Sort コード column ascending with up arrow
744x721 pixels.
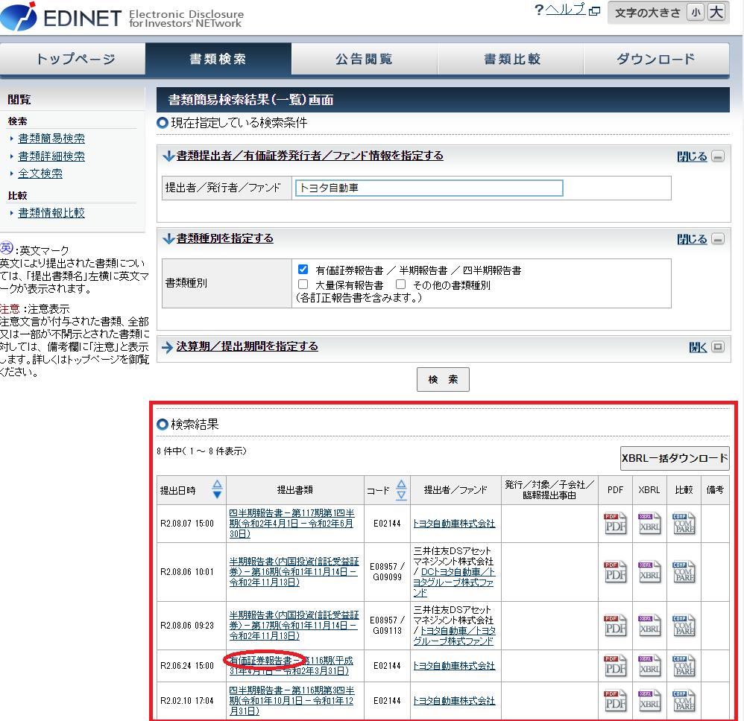tap(401, 484)
